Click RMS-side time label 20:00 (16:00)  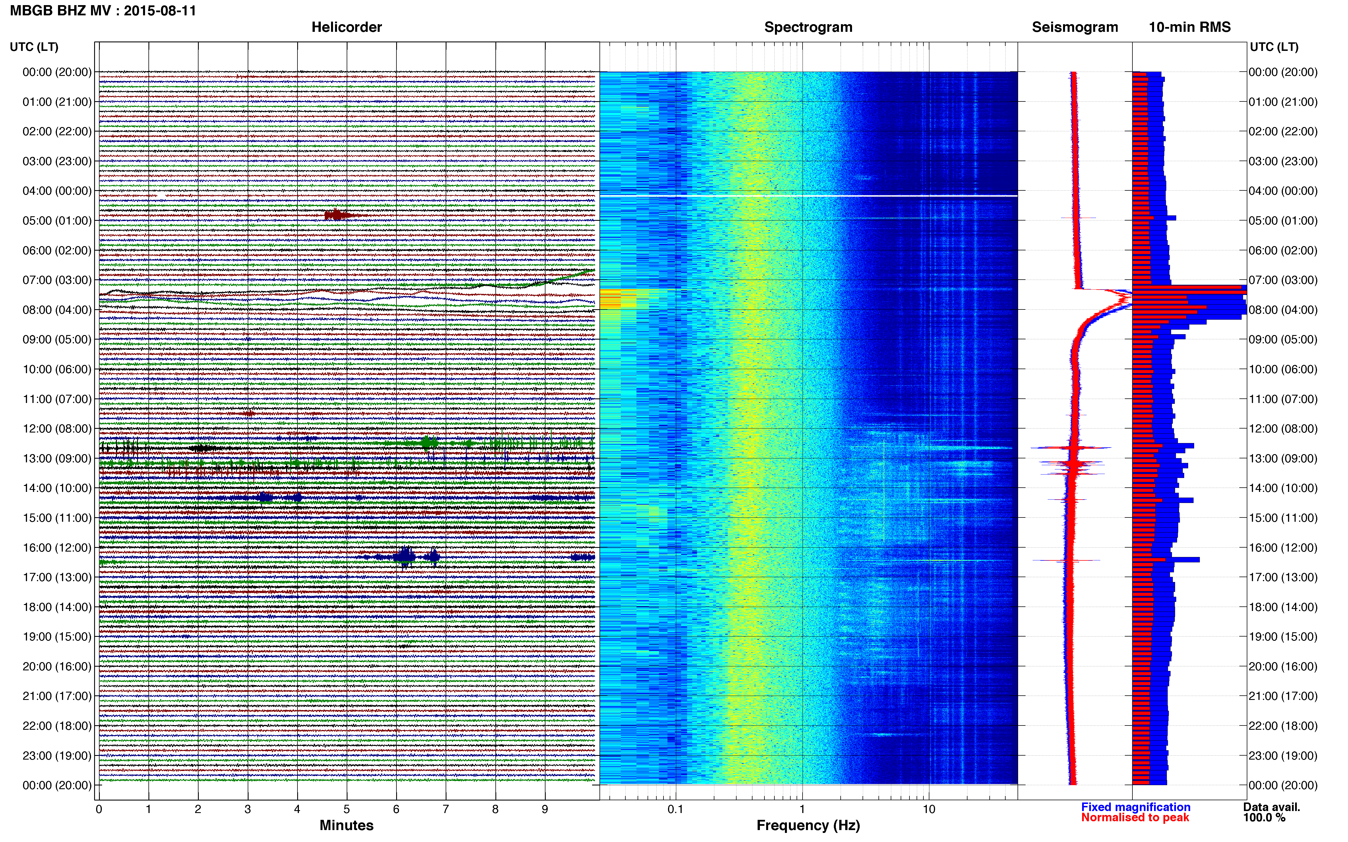pyautogui.click(x=1283, y=667)
